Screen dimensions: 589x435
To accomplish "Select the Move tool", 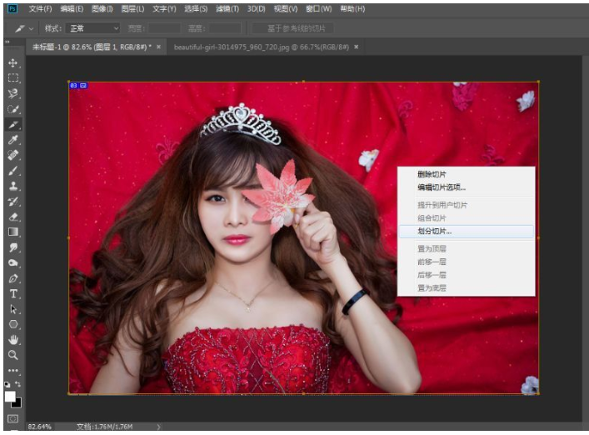I will click(13, 63).
